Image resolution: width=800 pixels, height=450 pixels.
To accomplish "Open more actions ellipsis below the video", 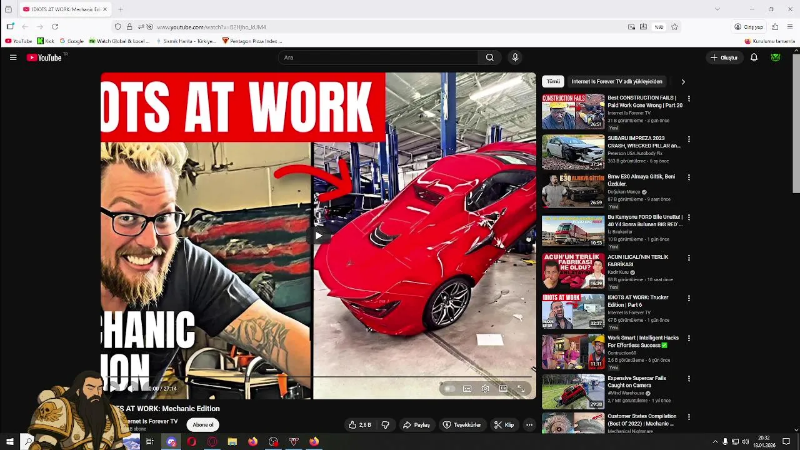I will tap(529, 425).
